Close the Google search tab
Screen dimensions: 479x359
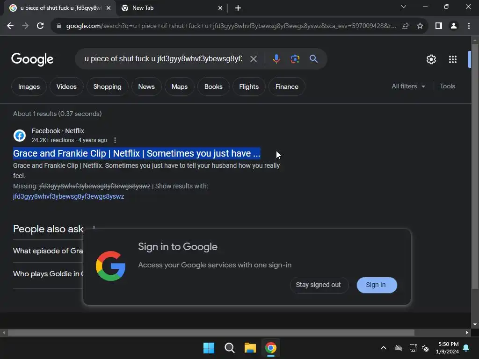109,8
